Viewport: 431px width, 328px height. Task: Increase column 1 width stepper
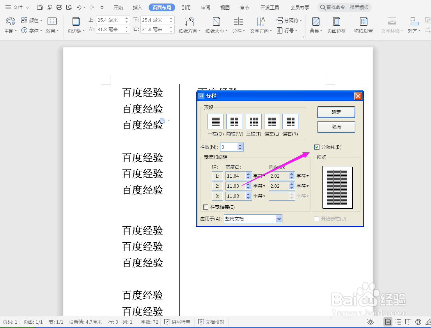pos(248,174)
